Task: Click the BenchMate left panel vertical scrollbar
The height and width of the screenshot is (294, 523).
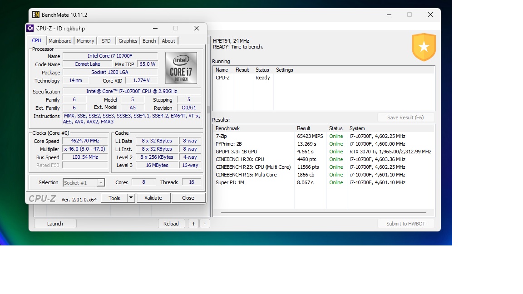Action: (208, 110)
